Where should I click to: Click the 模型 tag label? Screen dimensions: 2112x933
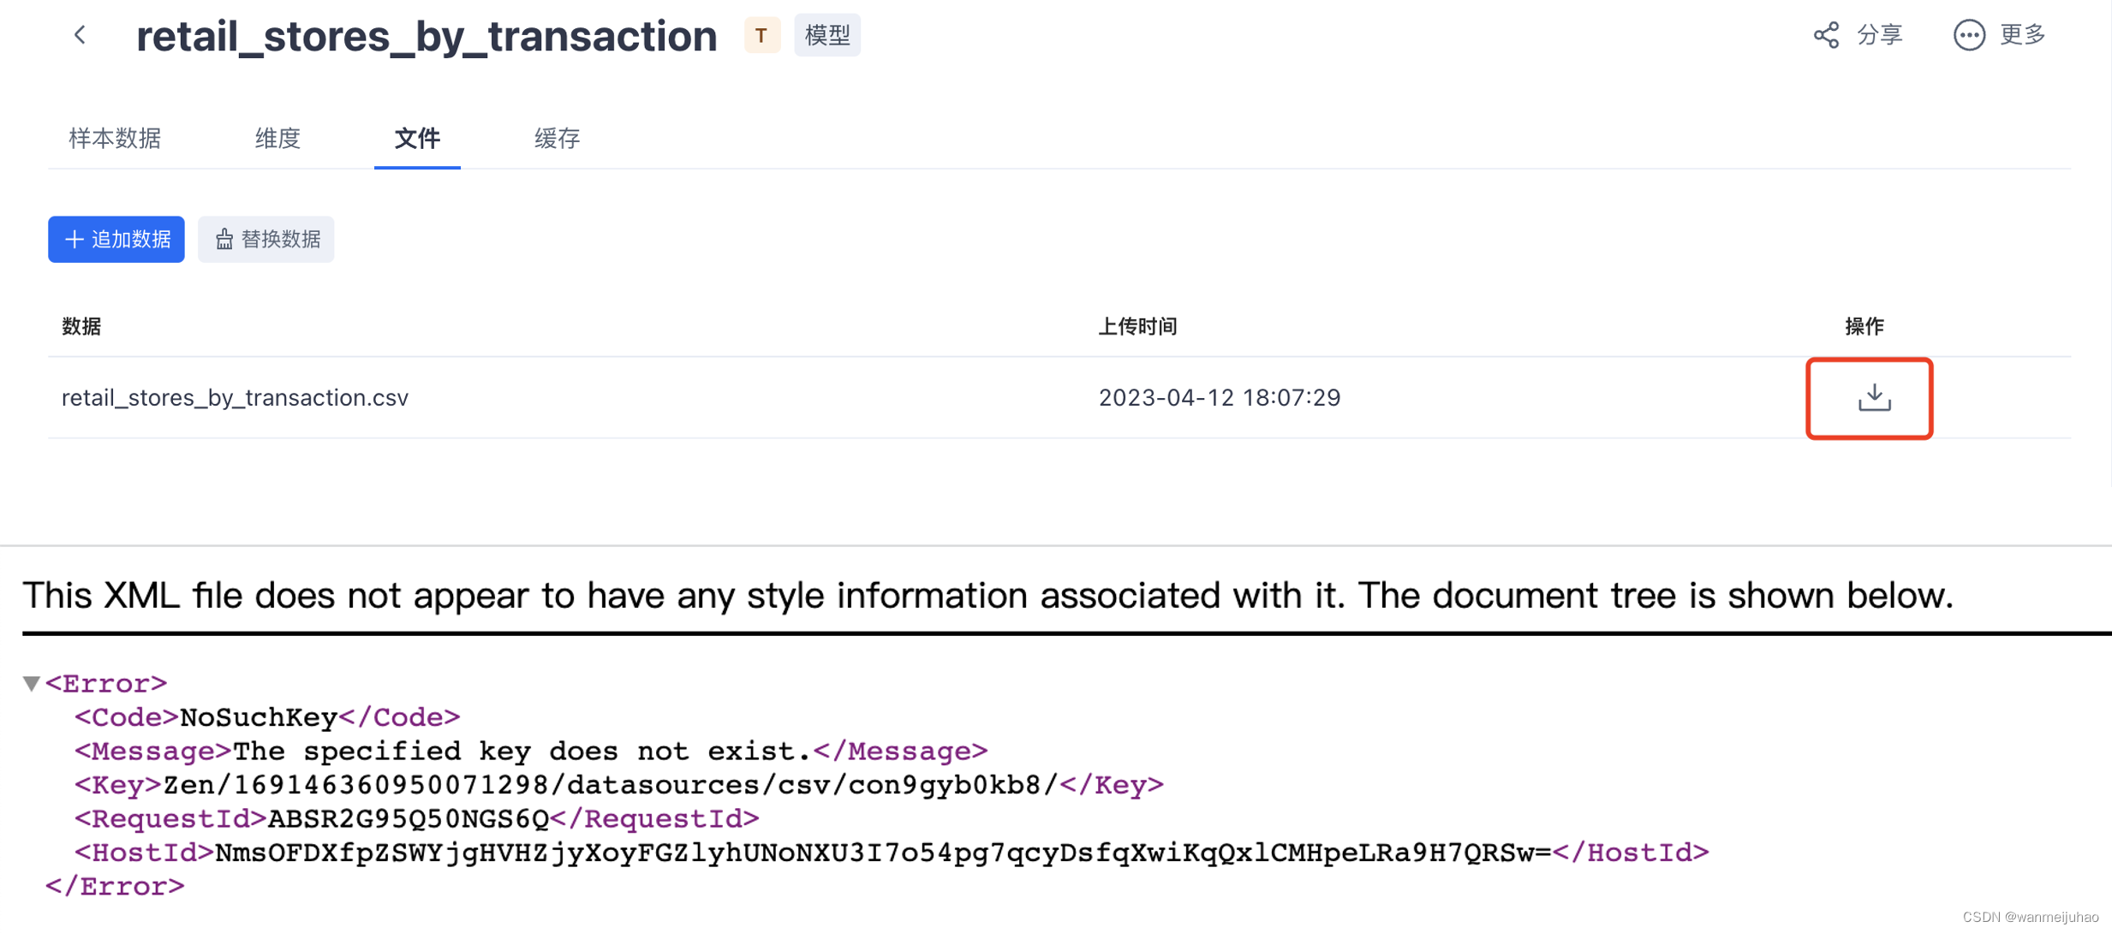[826, 35]
